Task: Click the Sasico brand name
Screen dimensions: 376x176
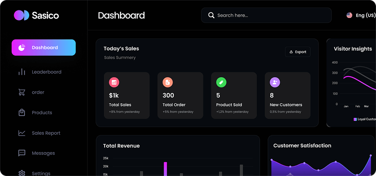Action: pos(45,16)
